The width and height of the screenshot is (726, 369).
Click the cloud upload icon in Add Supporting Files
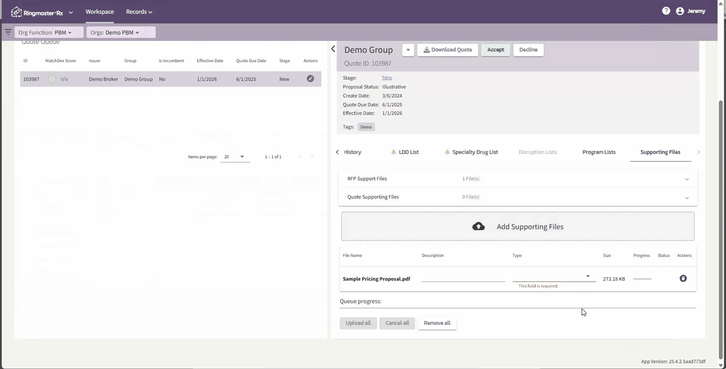[x=479, y=226]
